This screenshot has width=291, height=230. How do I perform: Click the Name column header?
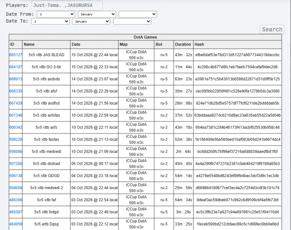pos(46,44)
